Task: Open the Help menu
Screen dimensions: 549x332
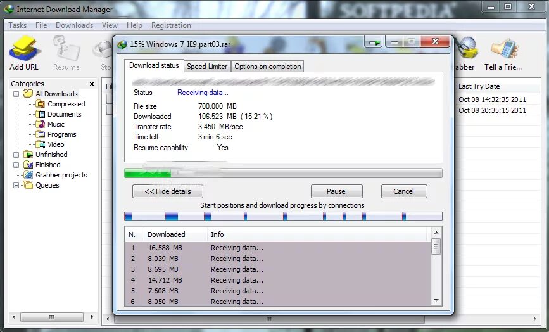Action: click(x=134, y=25)
